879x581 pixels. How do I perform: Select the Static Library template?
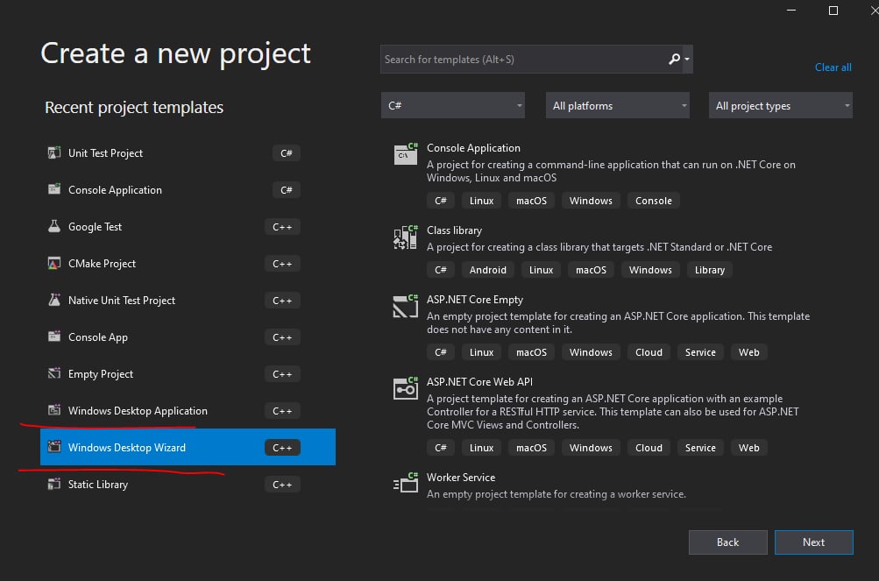point(188,484)
